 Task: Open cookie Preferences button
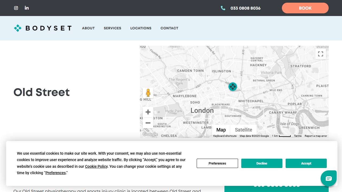click(217, 163)
